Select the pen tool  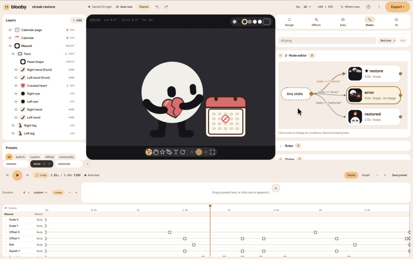169,152
